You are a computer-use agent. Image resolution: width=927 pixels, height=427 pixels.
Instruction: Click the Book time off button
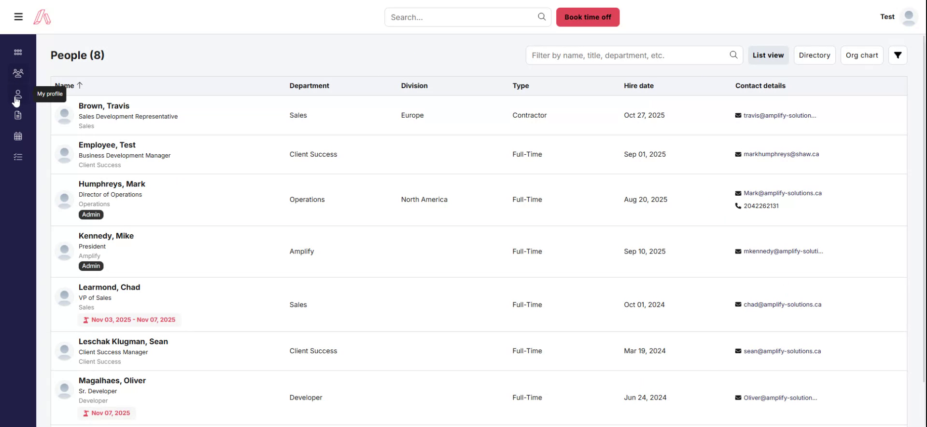(x=588, y=17)
